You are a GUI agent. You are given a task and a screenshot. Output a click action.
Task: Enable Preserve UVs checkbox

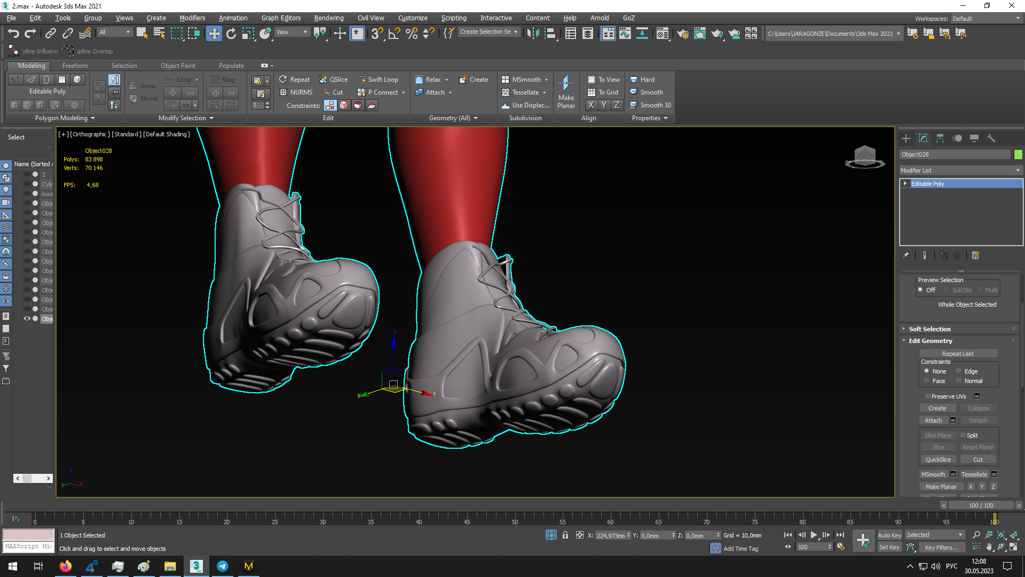pyautogui.click(x=928, y=396)
